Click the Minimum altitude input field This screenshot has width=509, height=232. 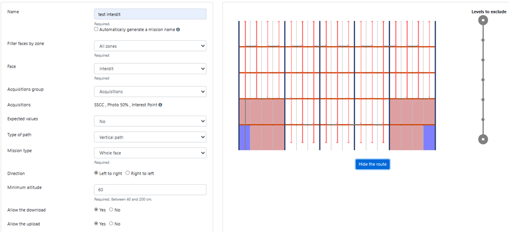coord(150,190)
